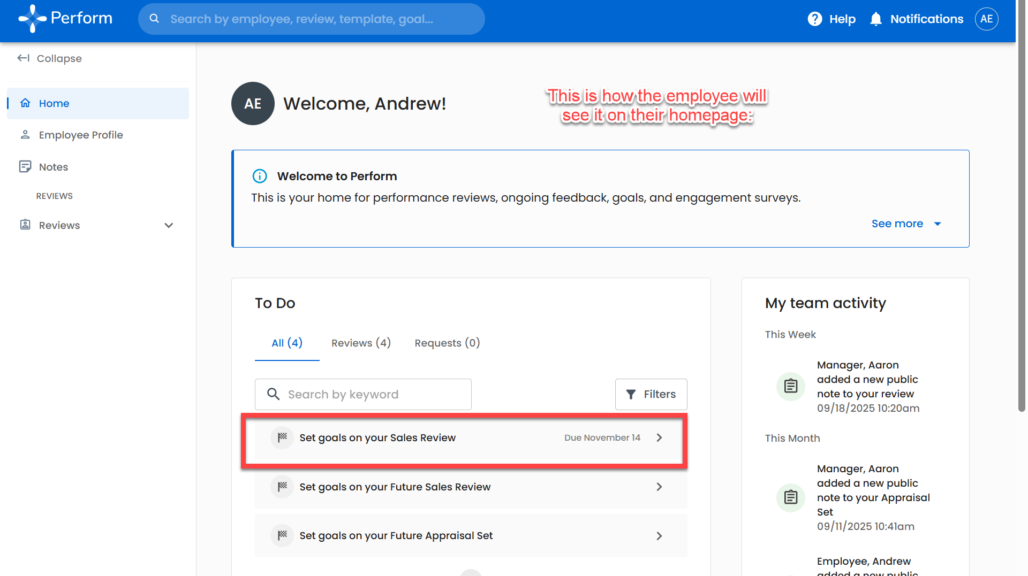Focus the Search by keyword field
1028x576 pixels.
(x=363, y=394)
